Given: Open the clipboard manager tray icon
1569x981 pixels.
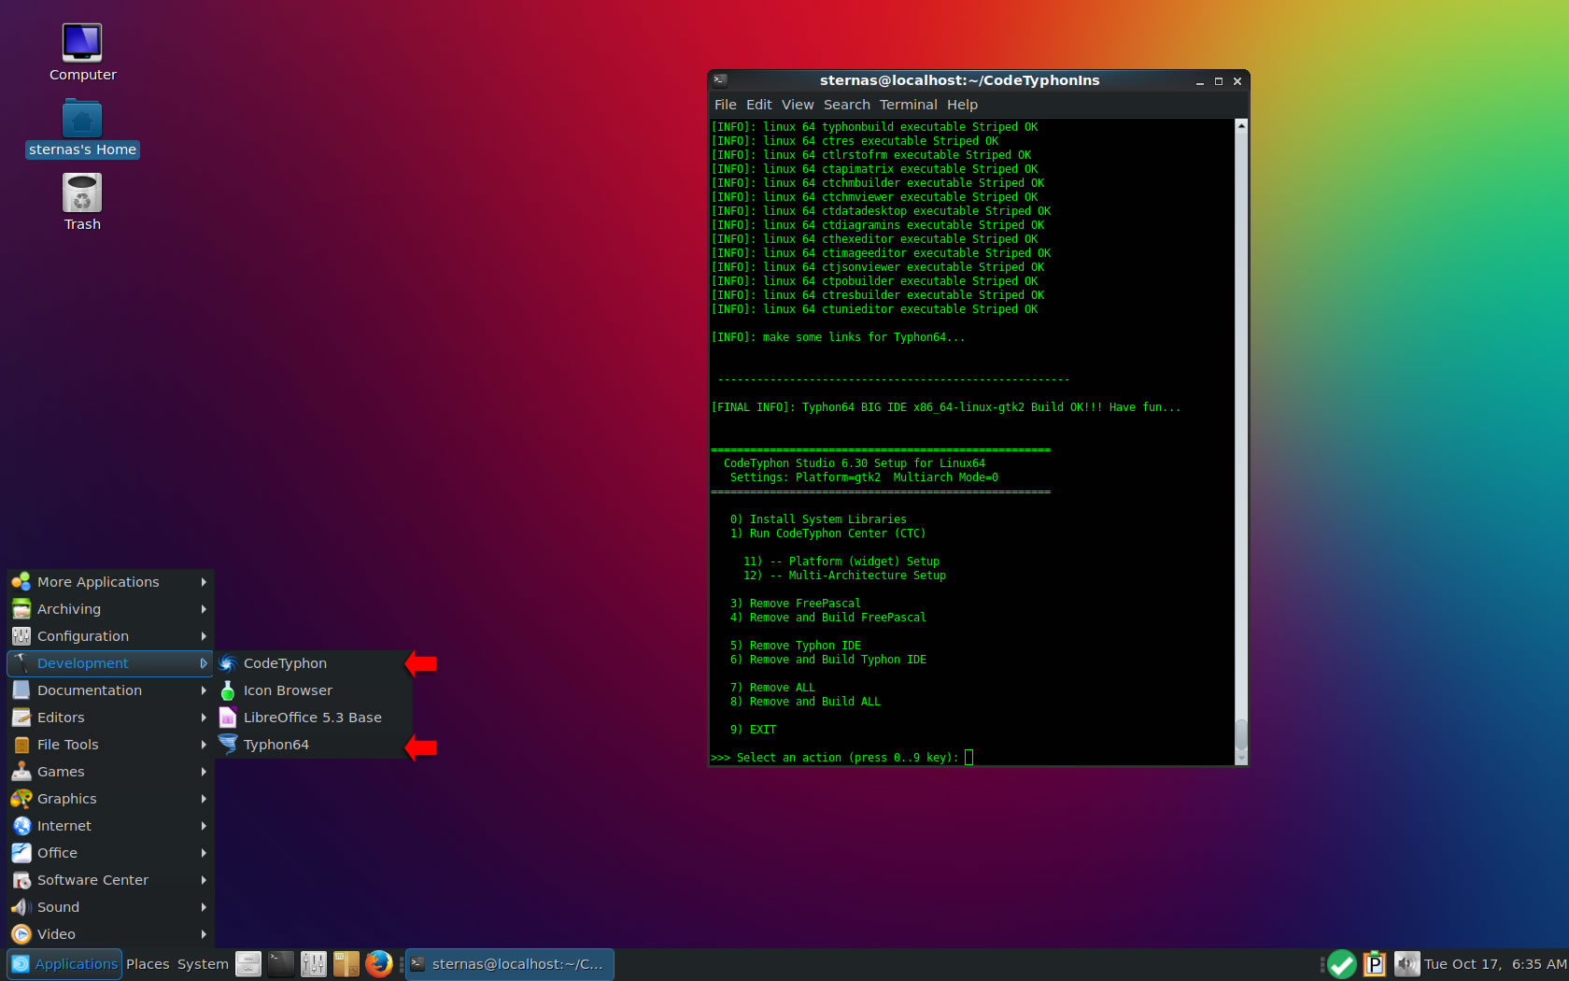Looking at the screenshot, I should pyautogui.click(x=1375, y=964).
